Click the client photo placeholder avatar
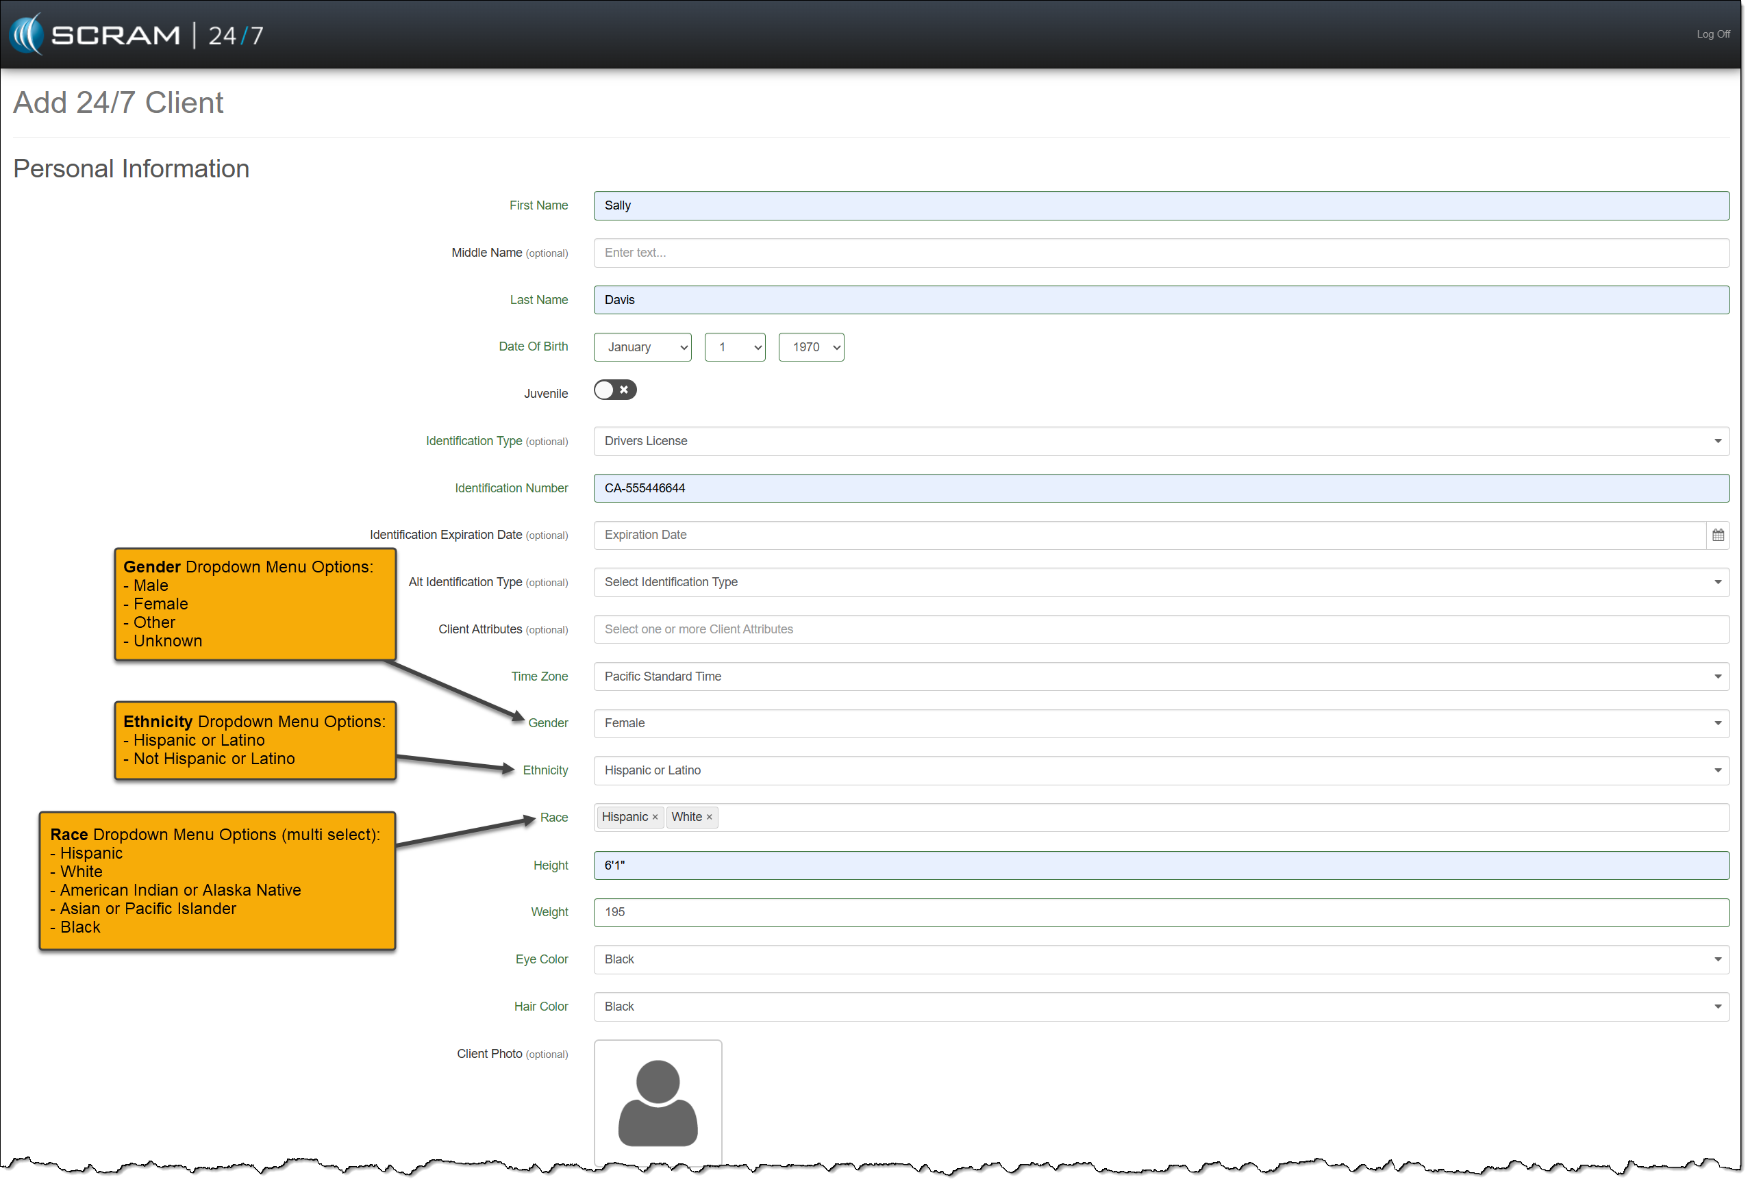 click(x=658, y=1102)
